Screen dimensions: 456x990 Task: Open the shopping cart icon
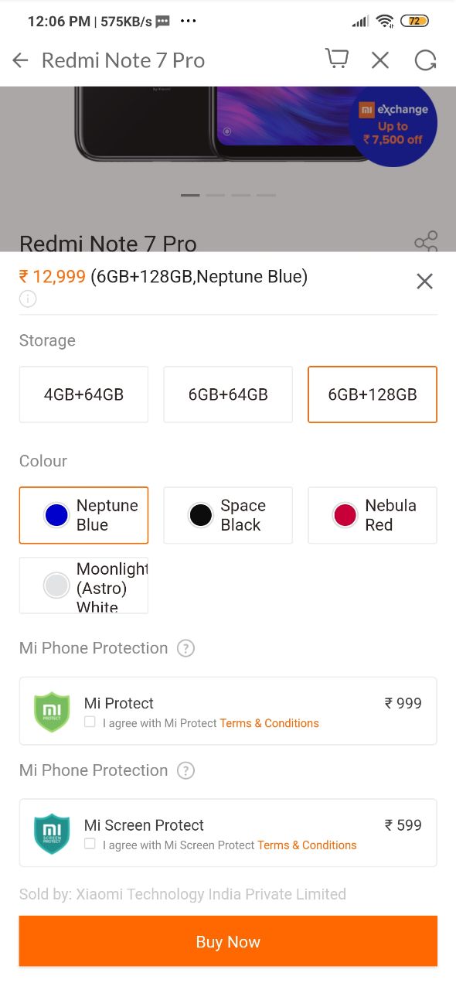pos(336,60)
